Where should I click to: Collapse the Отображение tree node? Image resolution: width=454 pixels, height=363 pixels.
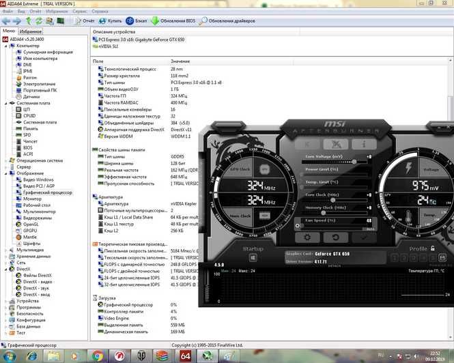(x=5, y=173)
